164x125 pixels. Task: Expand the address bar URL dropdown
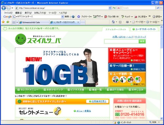110,8
